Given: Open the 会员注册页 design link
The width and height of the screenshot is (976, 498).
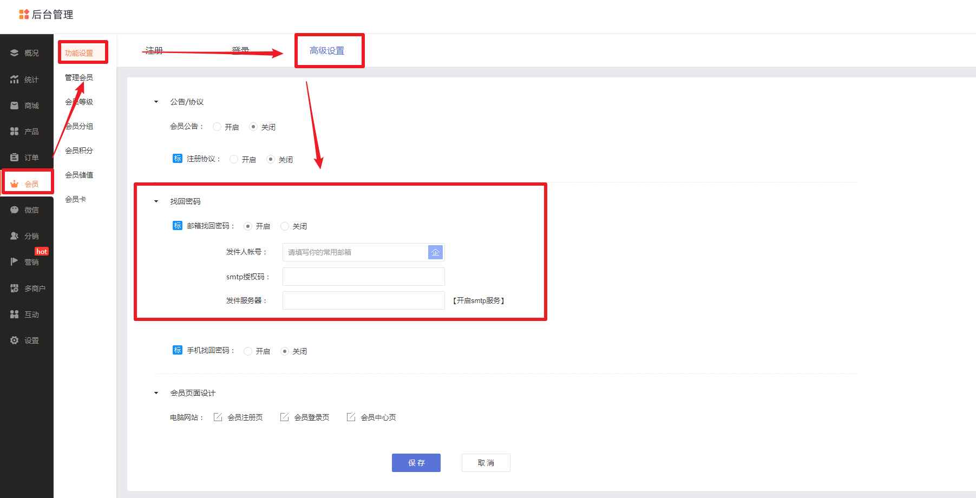Looking at the screenshot, I should click(x=245, y=417).
